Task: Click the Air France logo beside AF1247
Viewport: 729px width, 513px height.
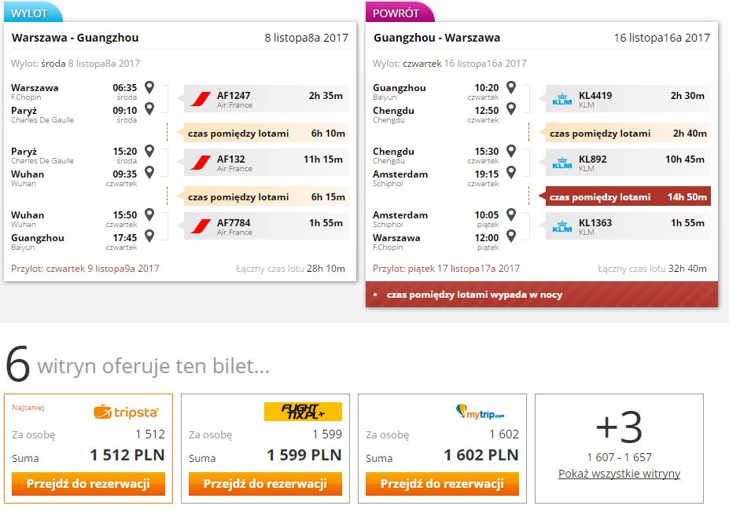Action: coord(201,99)
